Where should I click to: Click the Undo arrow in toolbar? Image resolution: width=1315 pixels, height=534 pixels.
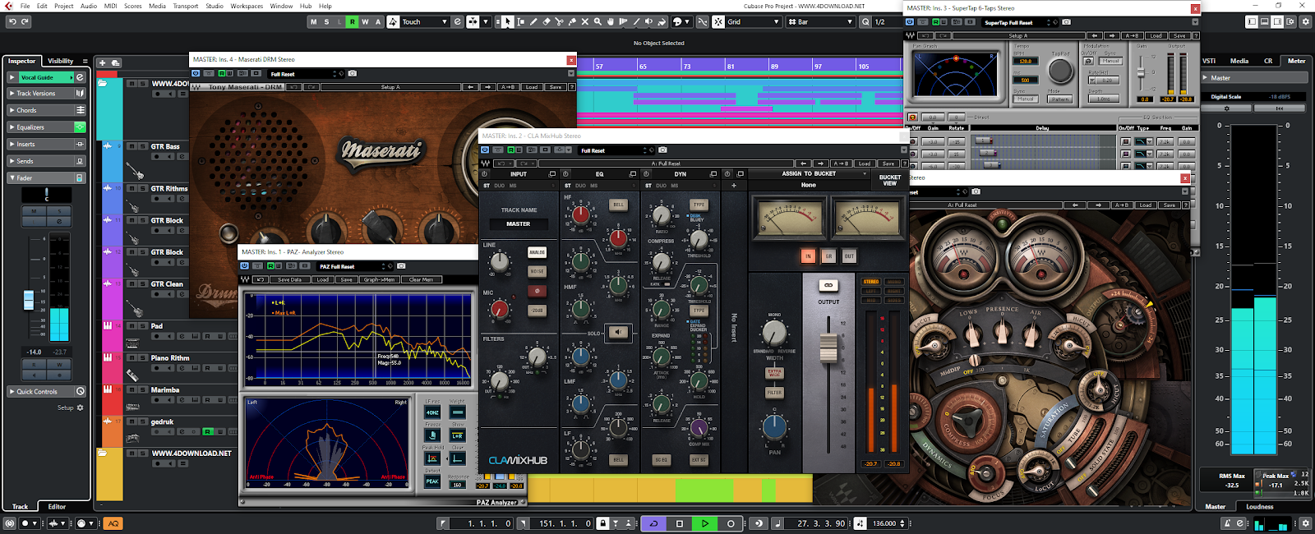pos(12,21)
